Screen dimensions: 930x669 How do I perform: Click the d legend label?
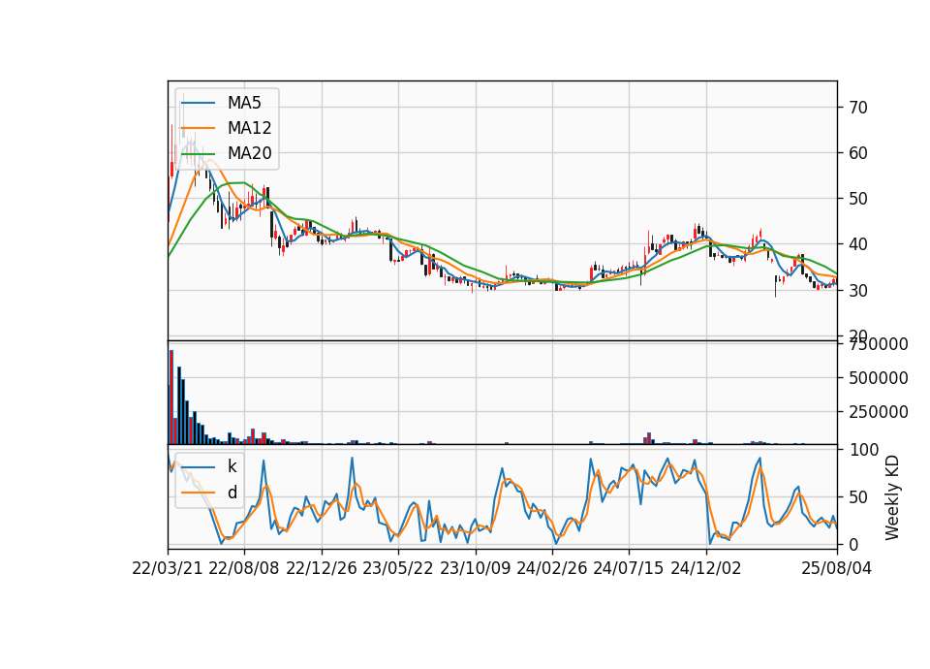(x=232, y=493)
